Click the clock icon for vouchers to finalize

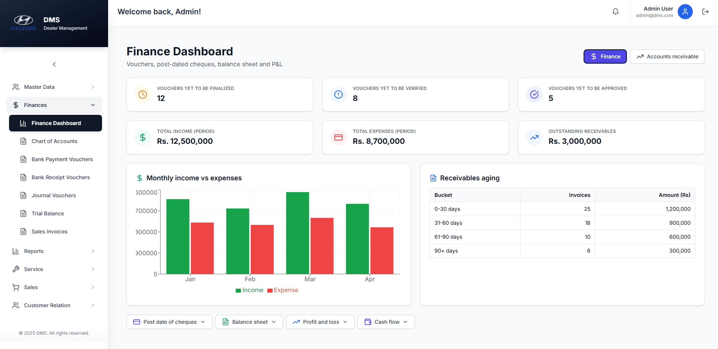click(143, 94)
